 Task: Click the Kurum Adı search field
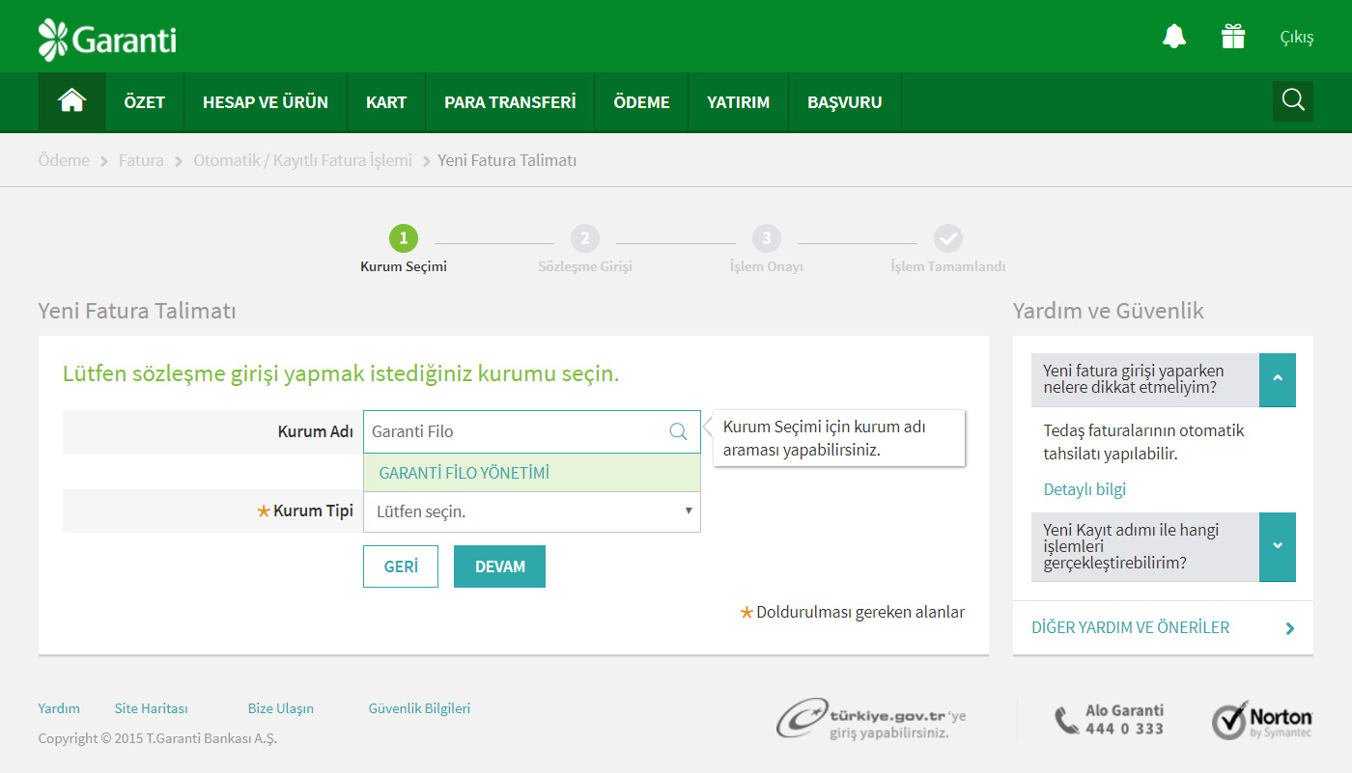532,431
